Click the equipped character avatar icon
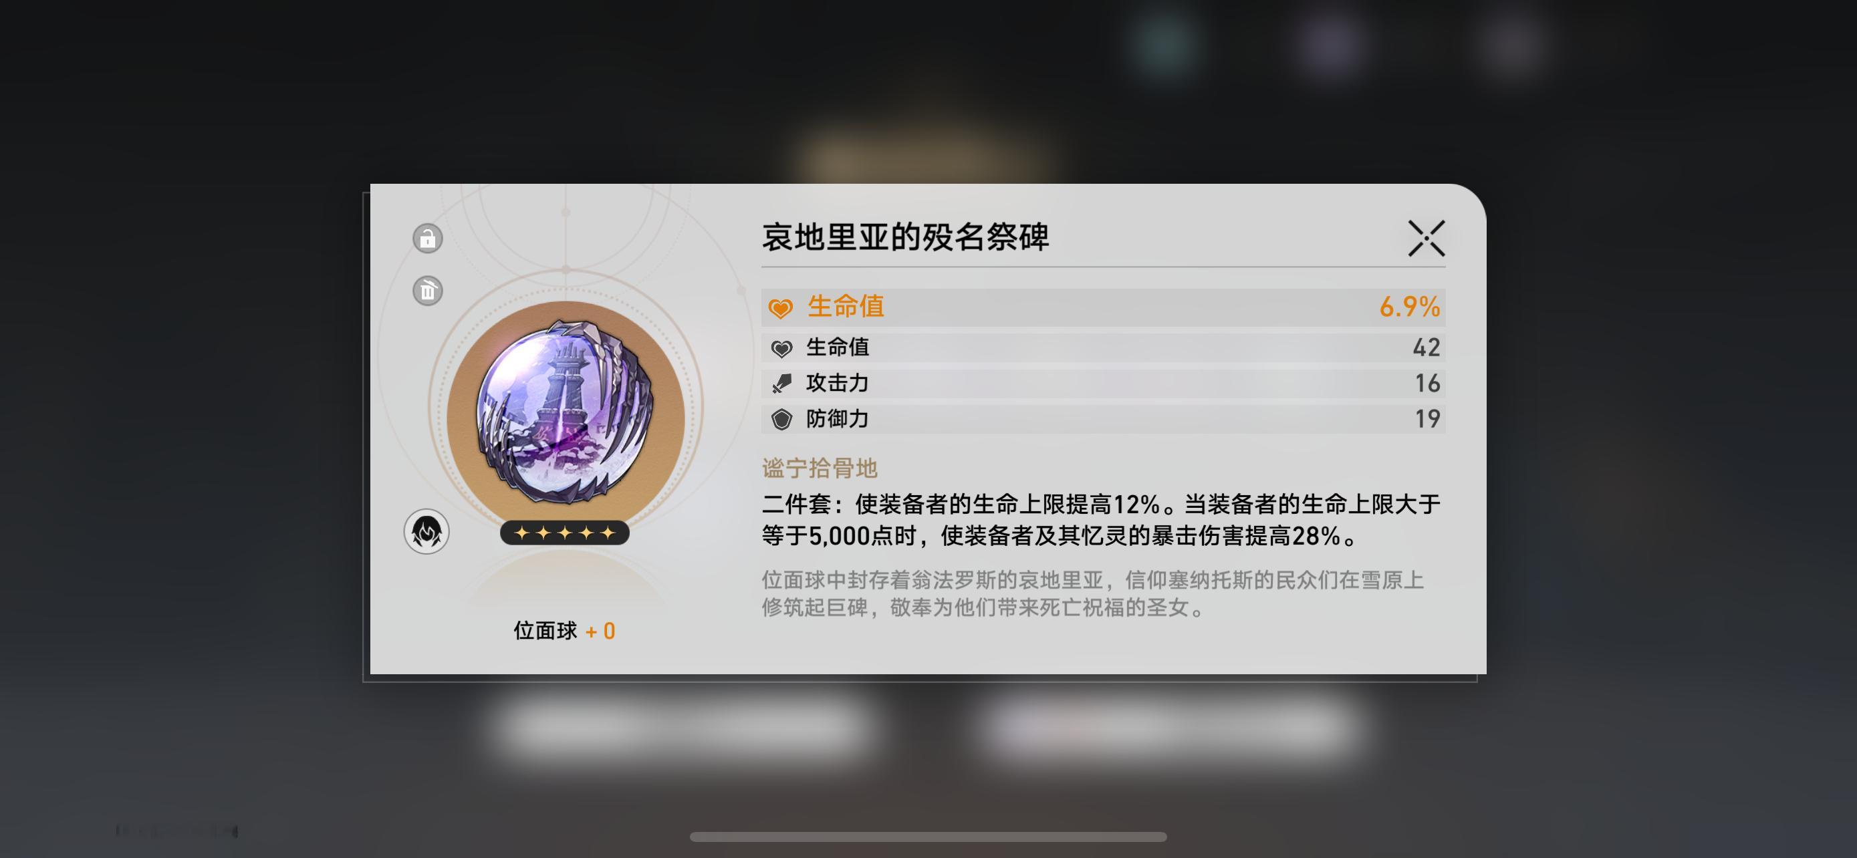This screenshot has height=858, width=1857. [x=426, y=532]
